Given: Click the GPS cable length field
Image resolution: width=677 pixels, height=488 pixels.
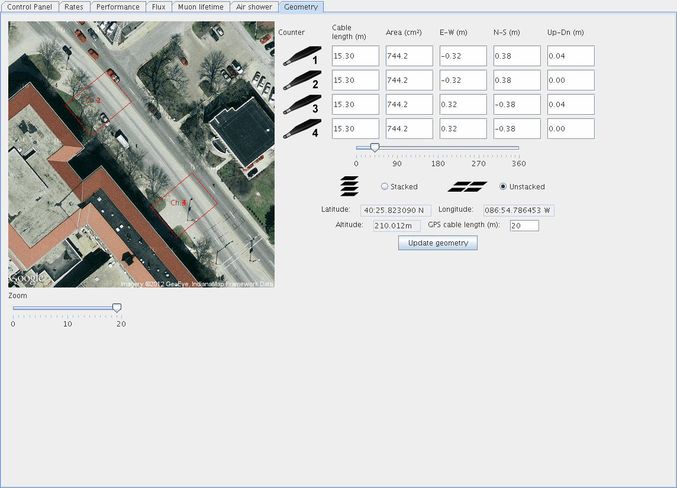Looking at the screenshot, I should point(524,225).
